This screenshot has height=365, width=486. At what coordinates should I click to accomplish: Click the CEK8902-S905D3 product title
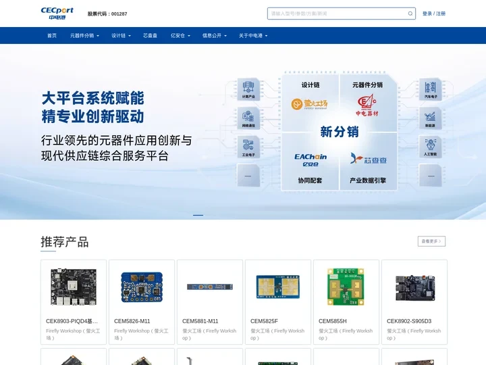pos(409,321)
